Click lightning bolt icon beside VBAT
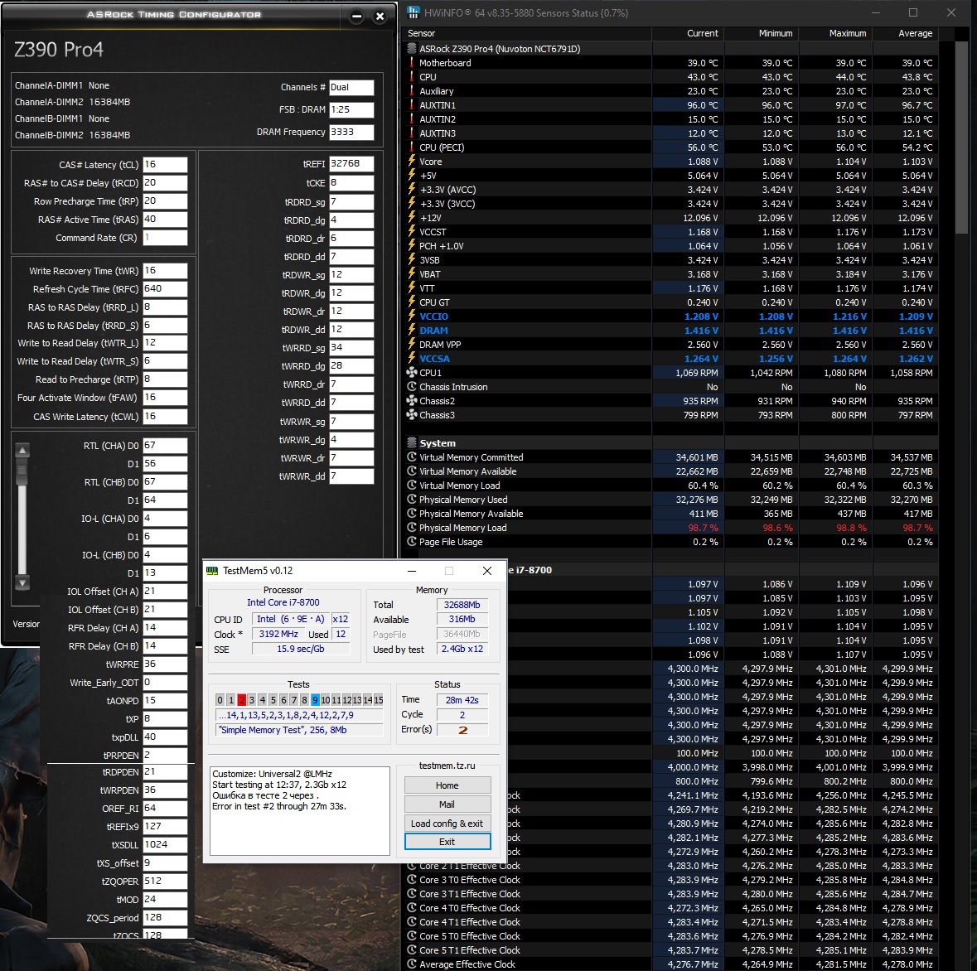 coord(411,274)
